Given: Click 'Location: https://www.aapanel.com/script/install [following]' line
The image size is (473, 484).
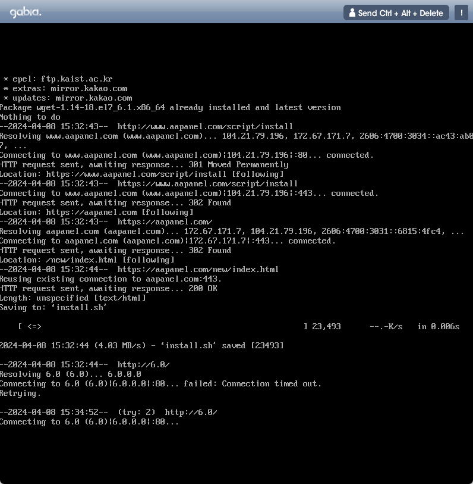Looking at the screenshot, I should (142, 174).
